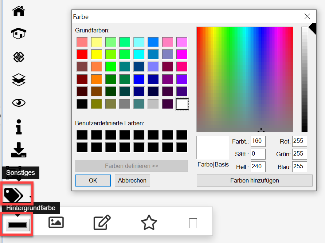Click the download icon in sidebar
This screenshot has height=243, width=325.
19,150
